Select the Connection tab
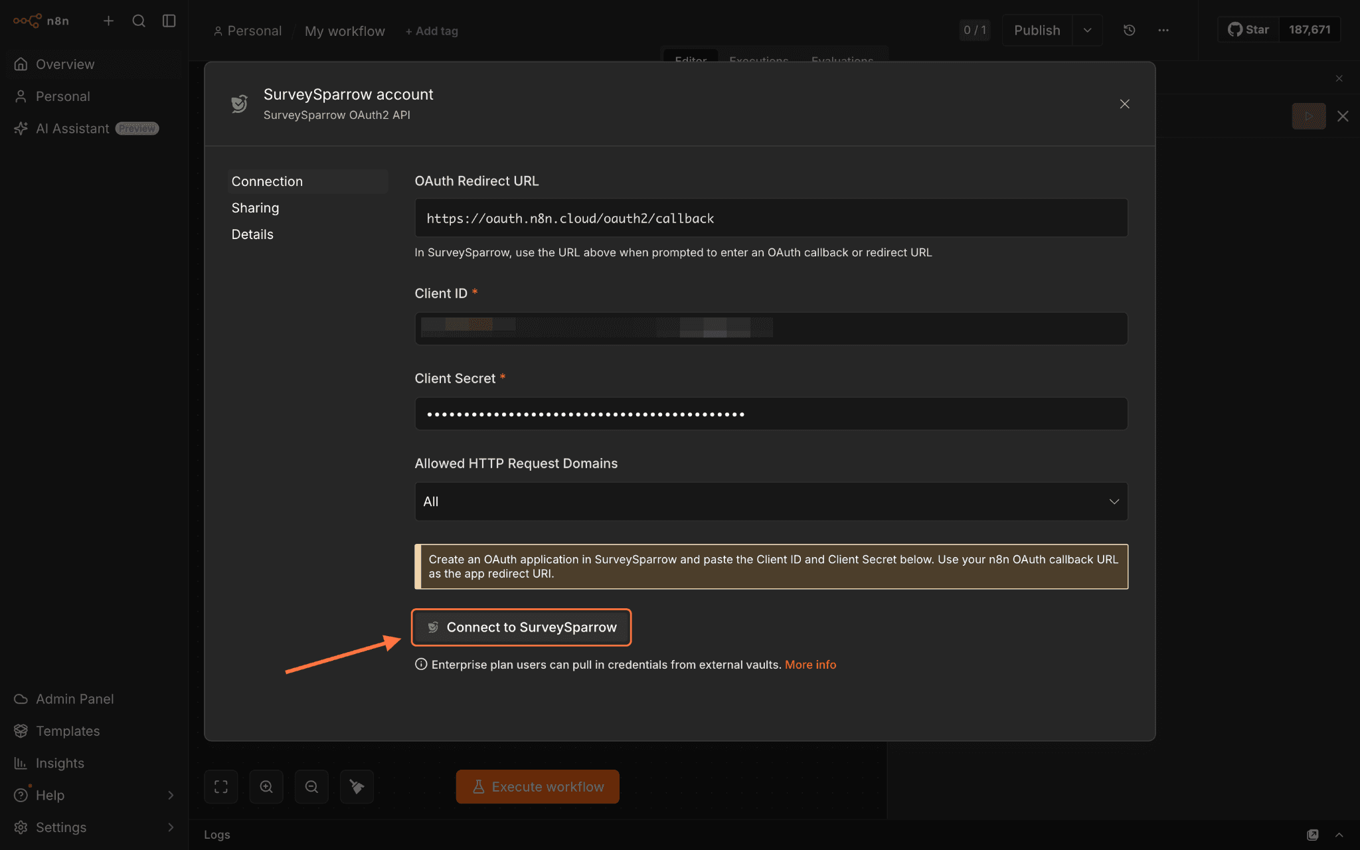The width and height of the screenshot is (1360, 850). click(x=307, y=181)
